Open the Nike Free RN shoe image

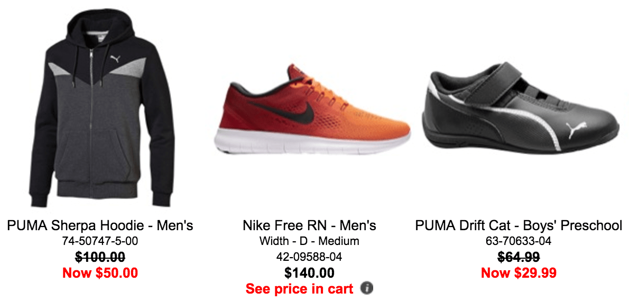click(312, 109)
